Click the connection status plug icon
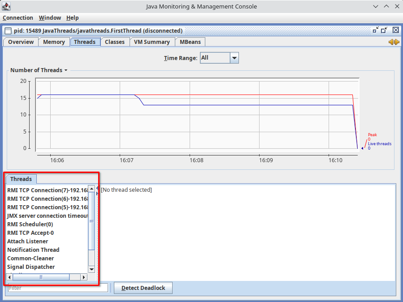Viewport: 403px width, 302px height. 394,42
